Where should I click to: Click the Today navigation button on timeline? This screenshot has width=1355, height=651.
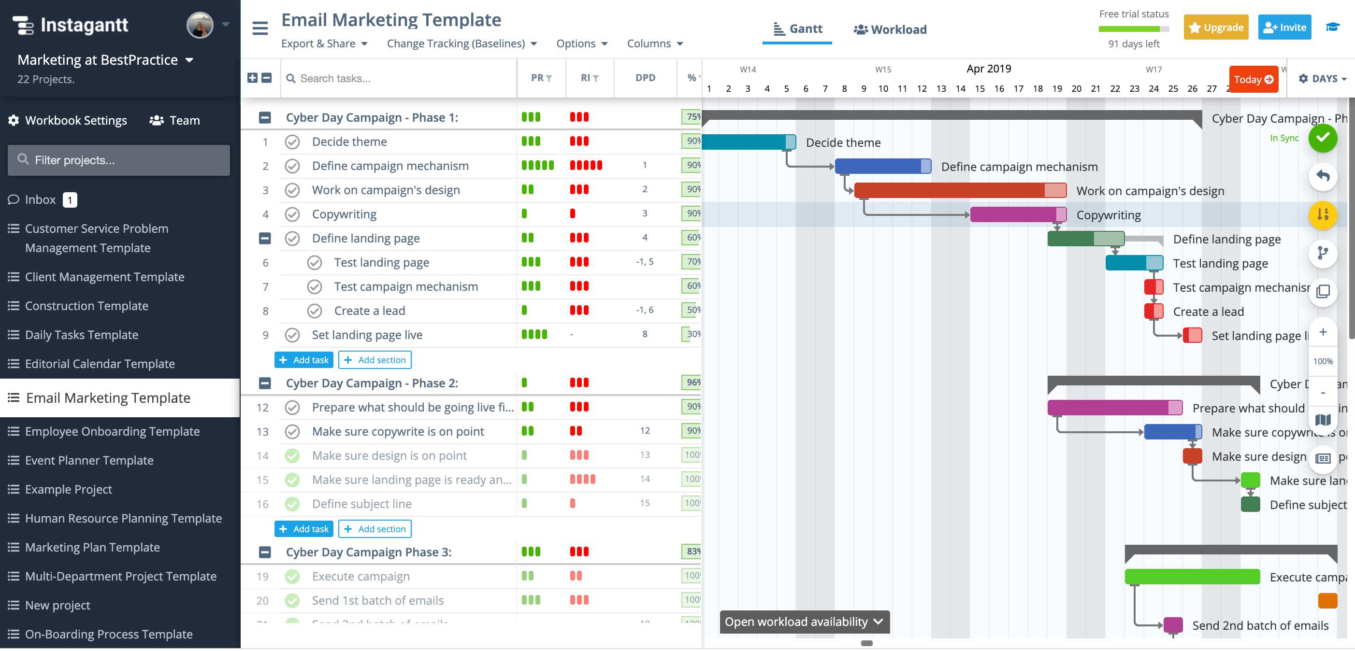[x=1254, y=79]
